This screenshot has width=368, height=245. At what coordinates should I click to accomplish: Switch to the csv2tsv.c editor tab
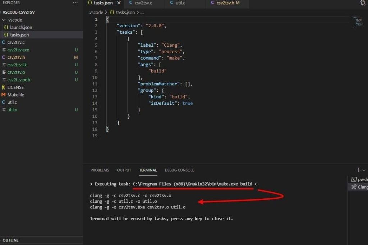pyautogui.click(x=142, y=3)
